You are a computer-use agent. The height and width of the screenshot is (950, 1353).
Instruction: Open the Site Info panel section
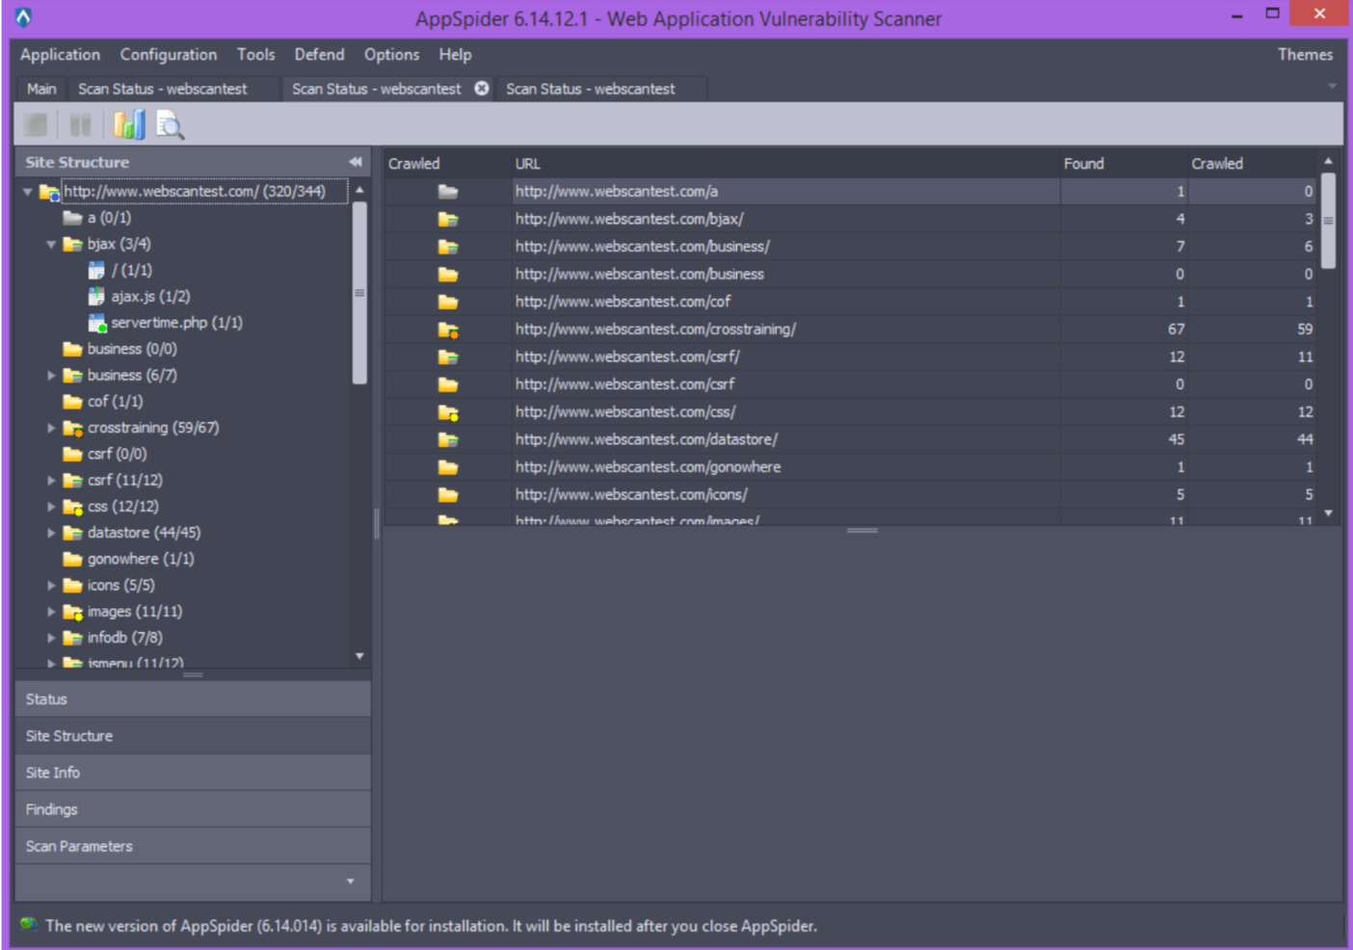[x=193, y=773]
